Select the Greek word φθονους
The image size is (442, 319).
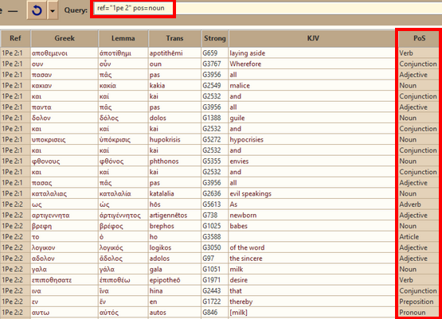46,161
